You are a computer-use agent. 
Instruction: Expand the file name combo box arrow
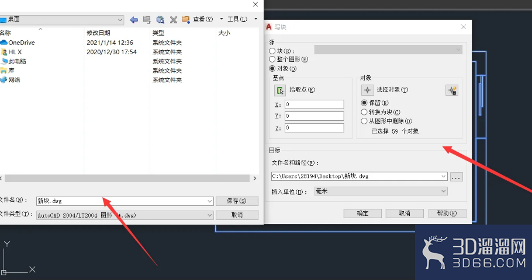coord(210,201)
